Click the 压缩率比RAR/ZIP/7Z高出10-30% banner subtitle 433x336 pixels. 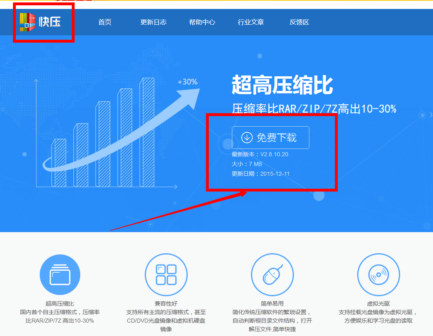click(x=314, y=109)
